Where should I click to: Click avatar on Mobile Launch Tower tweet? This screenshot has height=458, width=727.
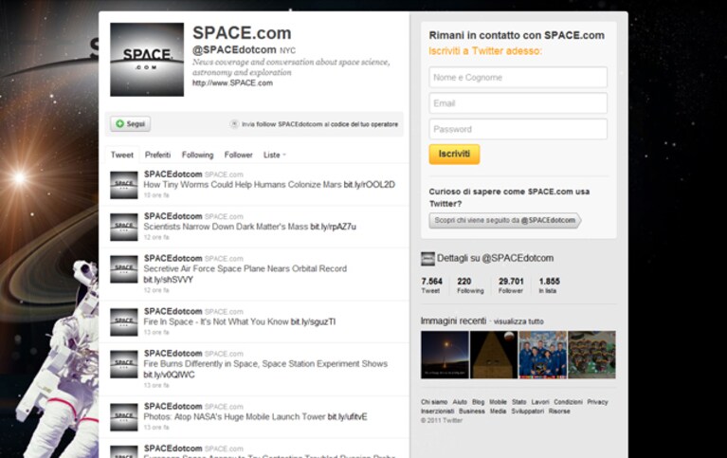124,417
